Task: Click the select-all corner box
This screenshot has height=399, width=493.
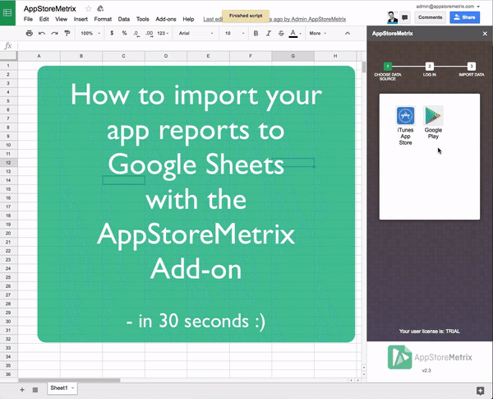Action: [x=8, y=56]
